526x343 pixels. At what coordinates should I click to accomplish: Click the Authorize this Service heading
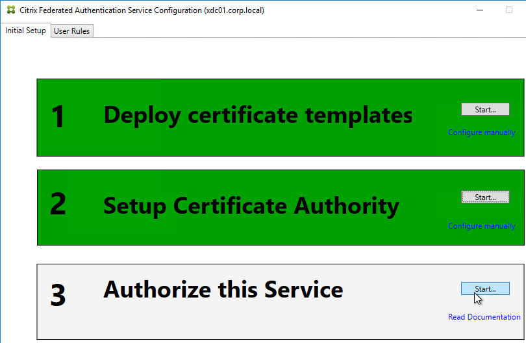coord(223,289)
